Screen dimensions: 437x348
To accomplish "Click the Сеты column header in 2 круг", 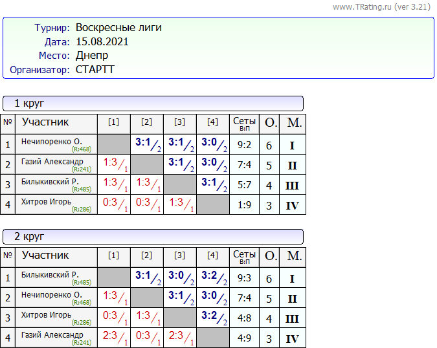I will pyautogui.click(x=244, y=256).
